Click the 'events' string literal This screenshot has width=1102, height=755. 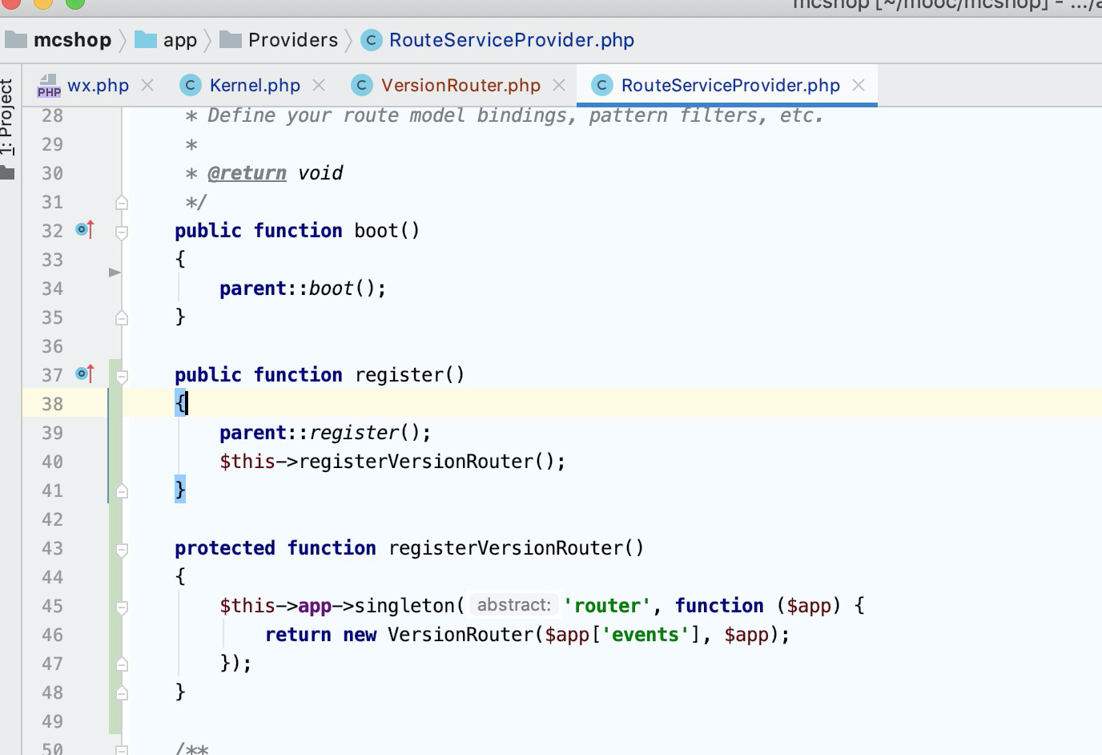[646, 635]
